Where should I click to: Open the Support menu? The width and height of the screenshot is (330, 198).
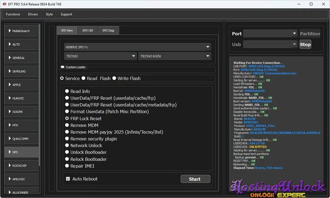point(66,14)
